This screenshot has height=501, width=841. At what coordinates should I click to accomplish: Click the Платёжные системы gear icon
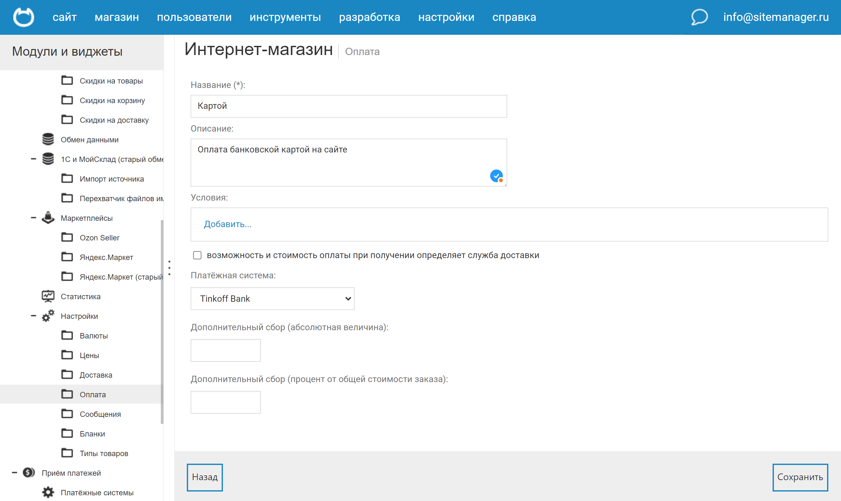point(48,492)
